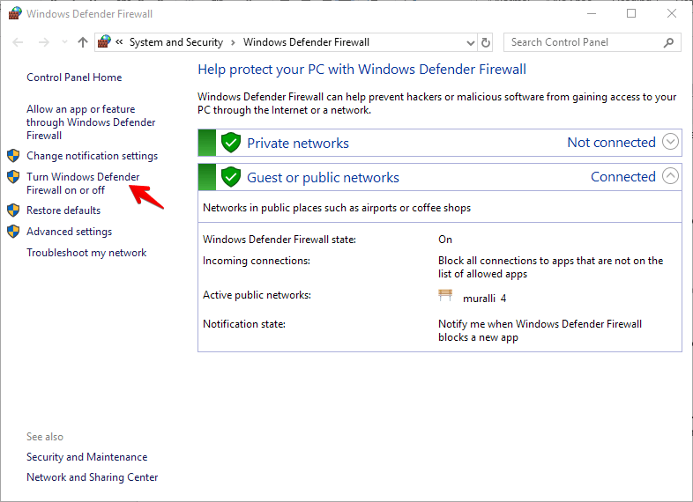
Task: Click the muralli 4 network name
Action: pyautogui.click(x=484, y=299)
